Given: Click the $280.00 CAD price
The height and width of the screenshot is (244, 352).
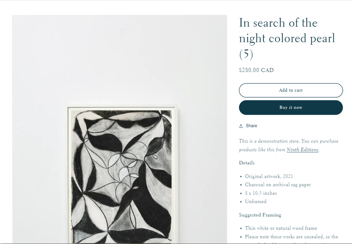Looking at the screenshot, I should click(x=257, y=70).
